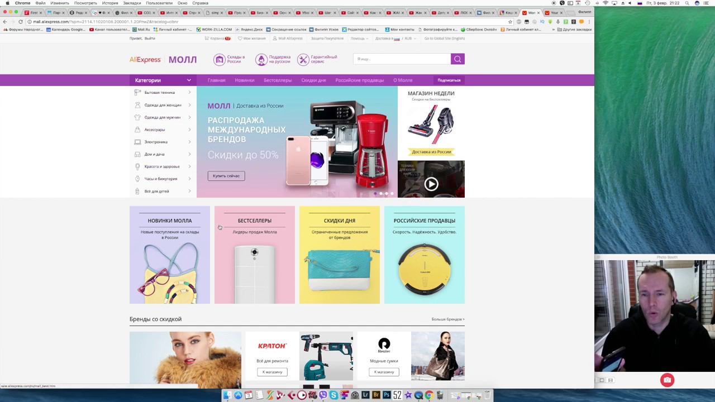Click the Wi-Fi status icon

[606, 3]
